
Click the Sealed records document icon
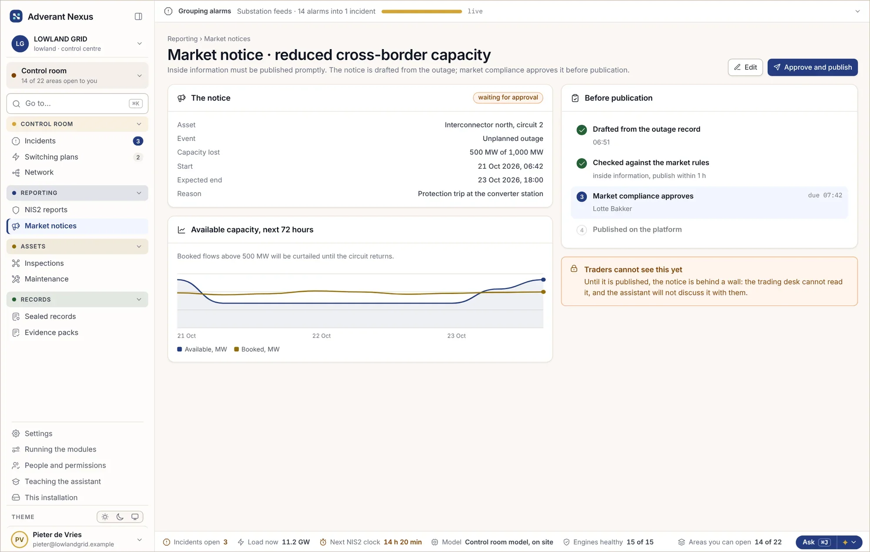(x=16, y=317)
